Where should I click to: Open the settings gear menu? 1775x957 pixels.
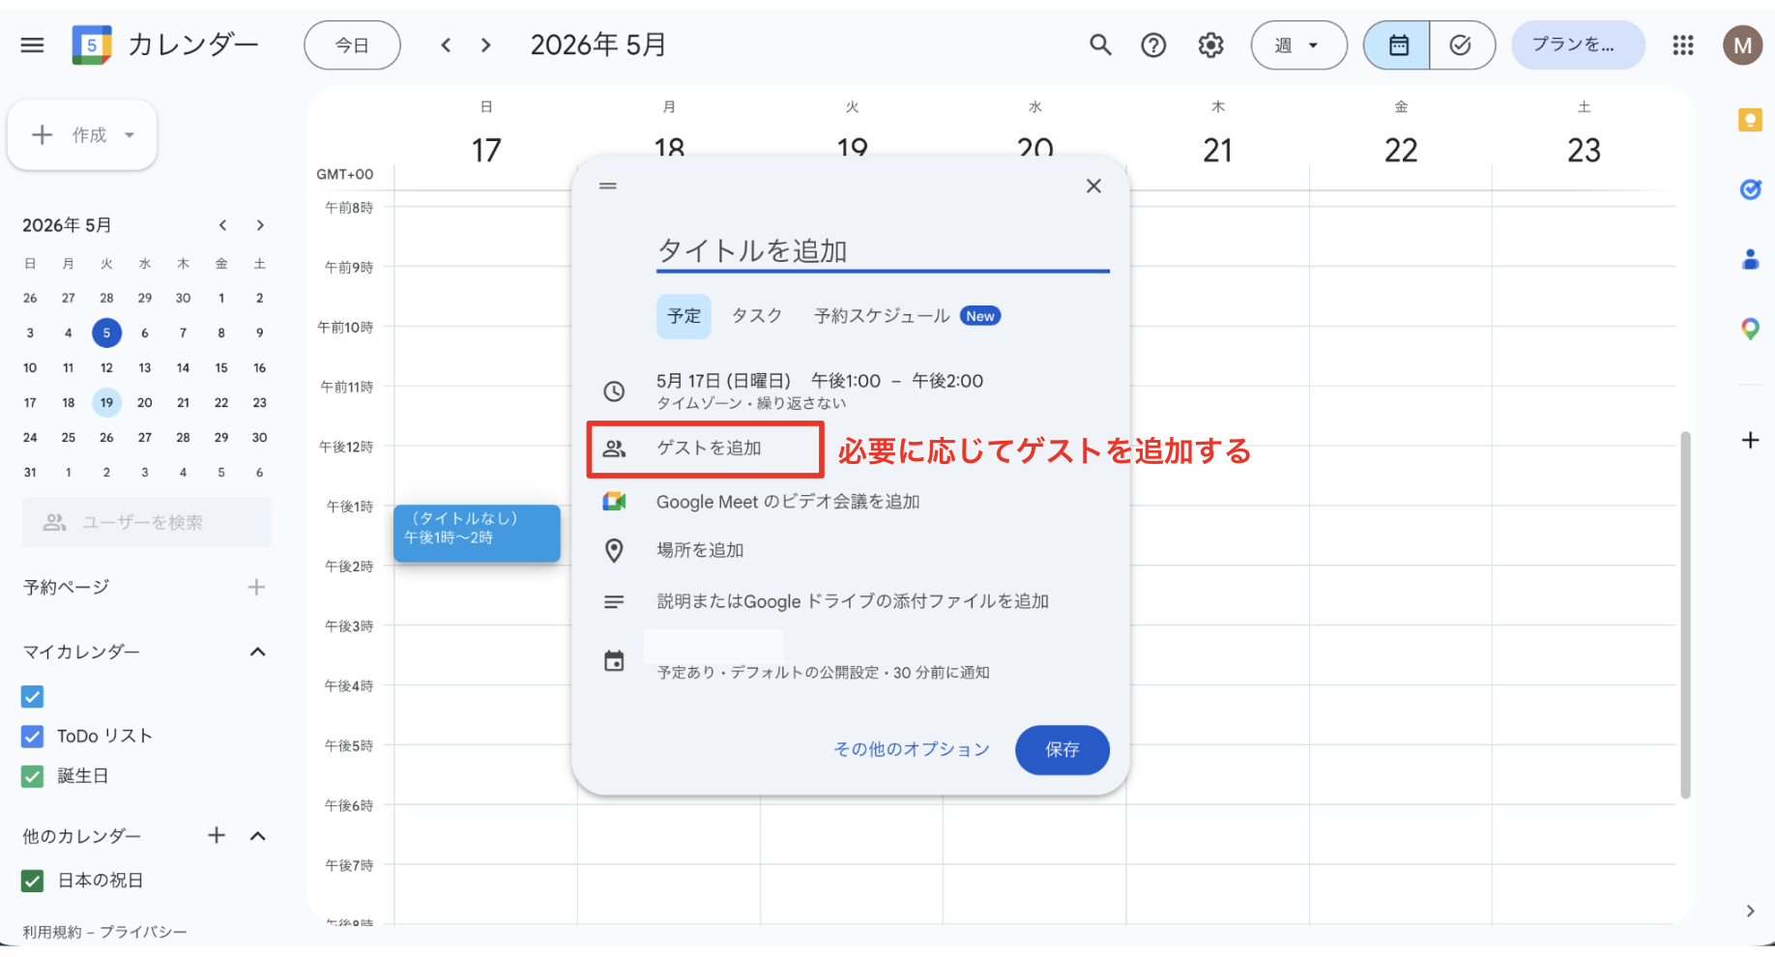pyautogui.click(x=1210, y=44)
